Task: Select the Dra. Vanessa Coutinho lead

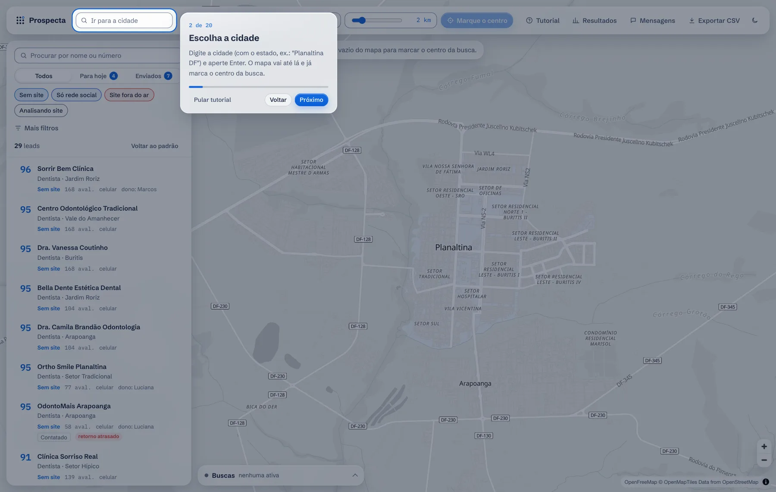Action: (99, 258)
